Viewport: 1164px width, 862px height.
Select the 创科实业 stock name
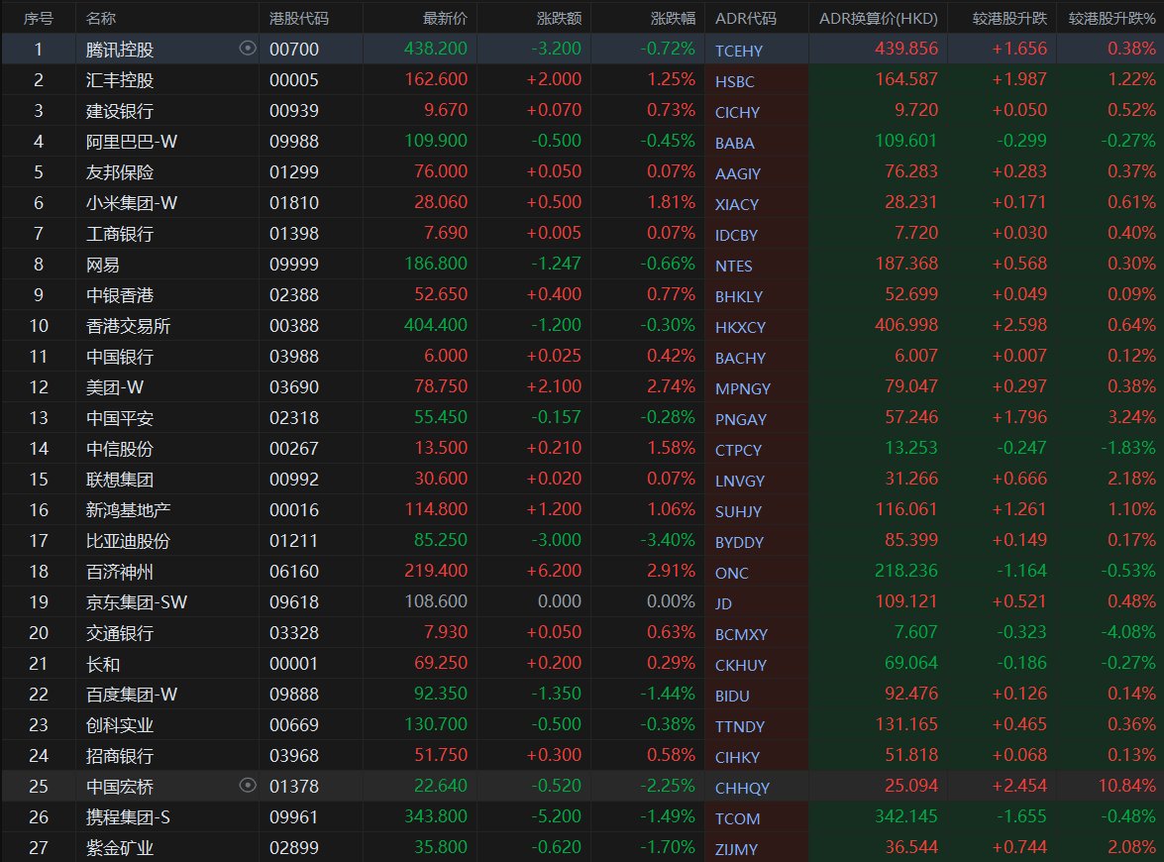click(120, 724)
